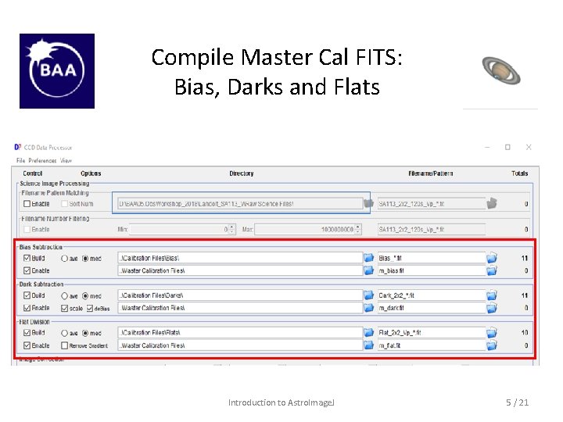The height and width of the screenshot is (422, 563).
Task: Click the Filename/Pattern column header
Action: 431,173
